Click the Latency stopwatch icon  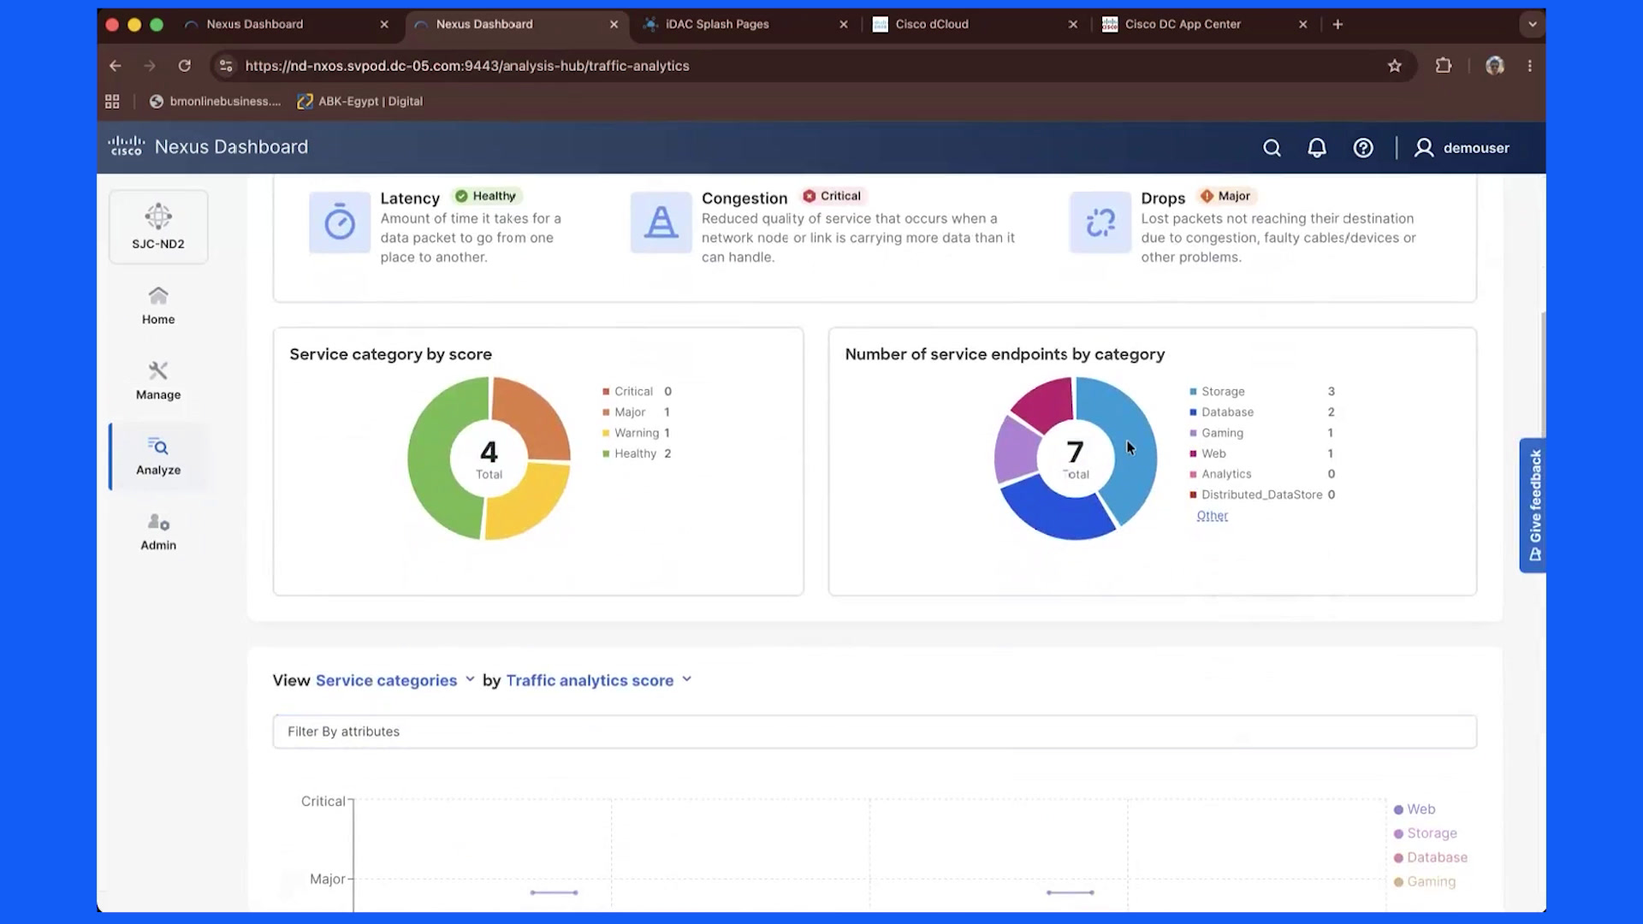340,222
